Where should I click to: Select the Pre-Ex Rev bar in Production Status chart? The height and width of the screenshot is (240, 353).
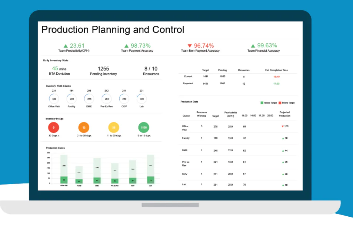[115, 173]
